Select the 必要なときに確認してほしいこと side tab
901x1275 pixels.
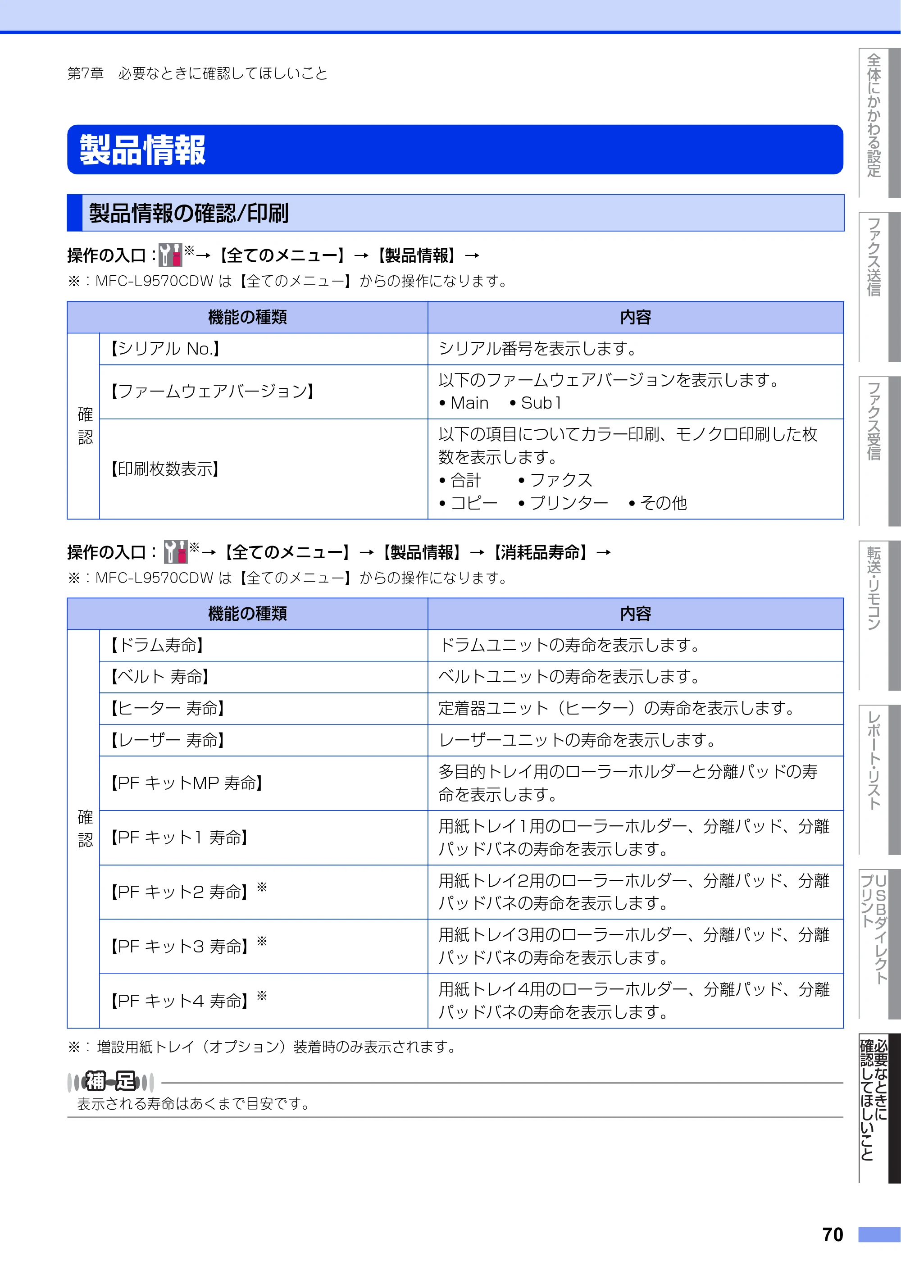click(879, 1108)
